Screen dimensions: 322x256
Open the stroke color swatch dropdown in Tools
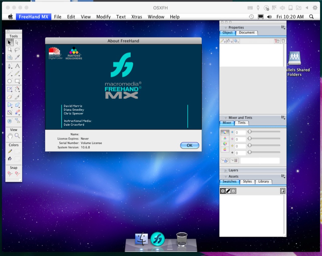pyautogui.click(x=17, y=151)
